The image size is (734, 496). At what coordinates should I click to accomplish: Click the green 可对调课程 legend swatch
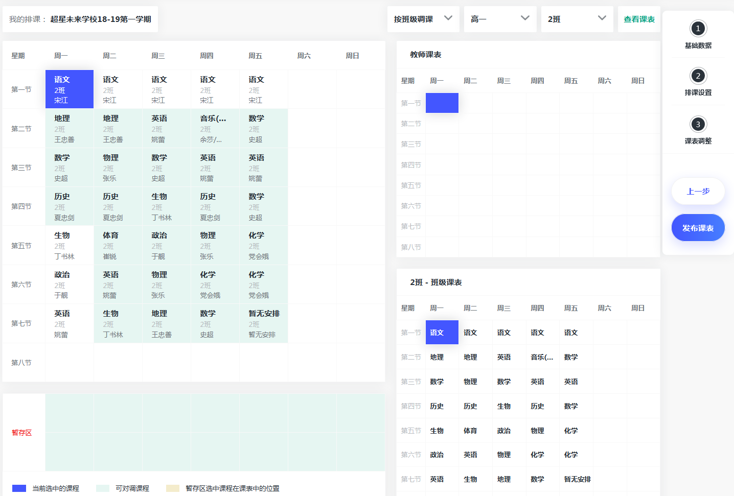[x=103, y=488]
